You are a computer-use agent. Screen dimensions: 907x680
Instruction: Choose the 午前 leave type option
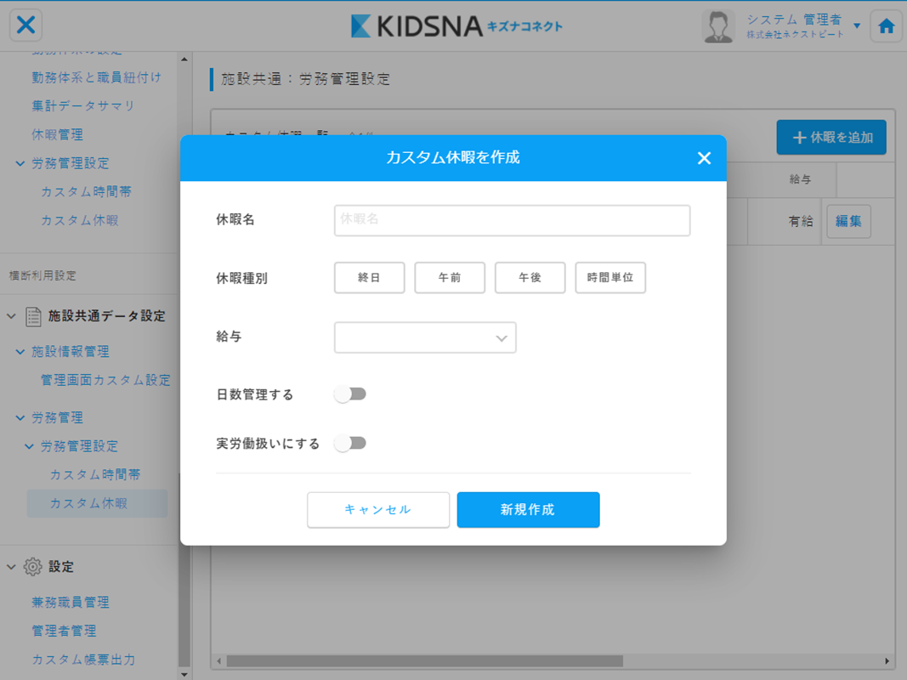pyautogui.click(x=450, y=278)
